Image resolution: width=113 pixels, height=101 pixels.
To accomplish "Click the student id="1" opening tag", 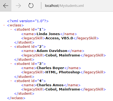I will 30,30.
